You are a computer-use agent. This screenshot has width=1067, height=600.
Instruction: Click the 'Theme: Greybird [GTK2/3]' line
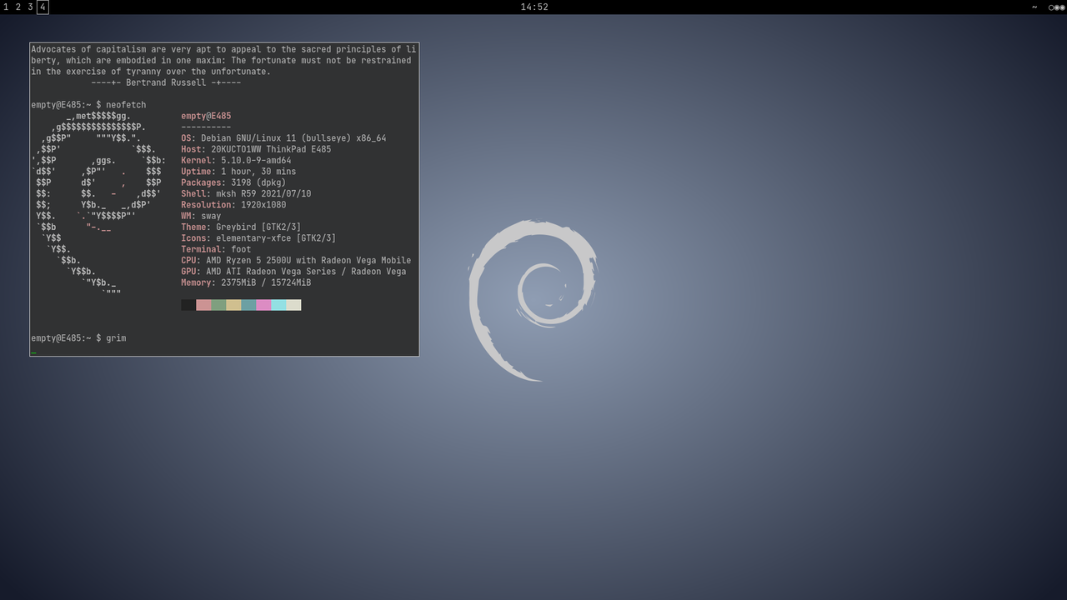[241, 227]
